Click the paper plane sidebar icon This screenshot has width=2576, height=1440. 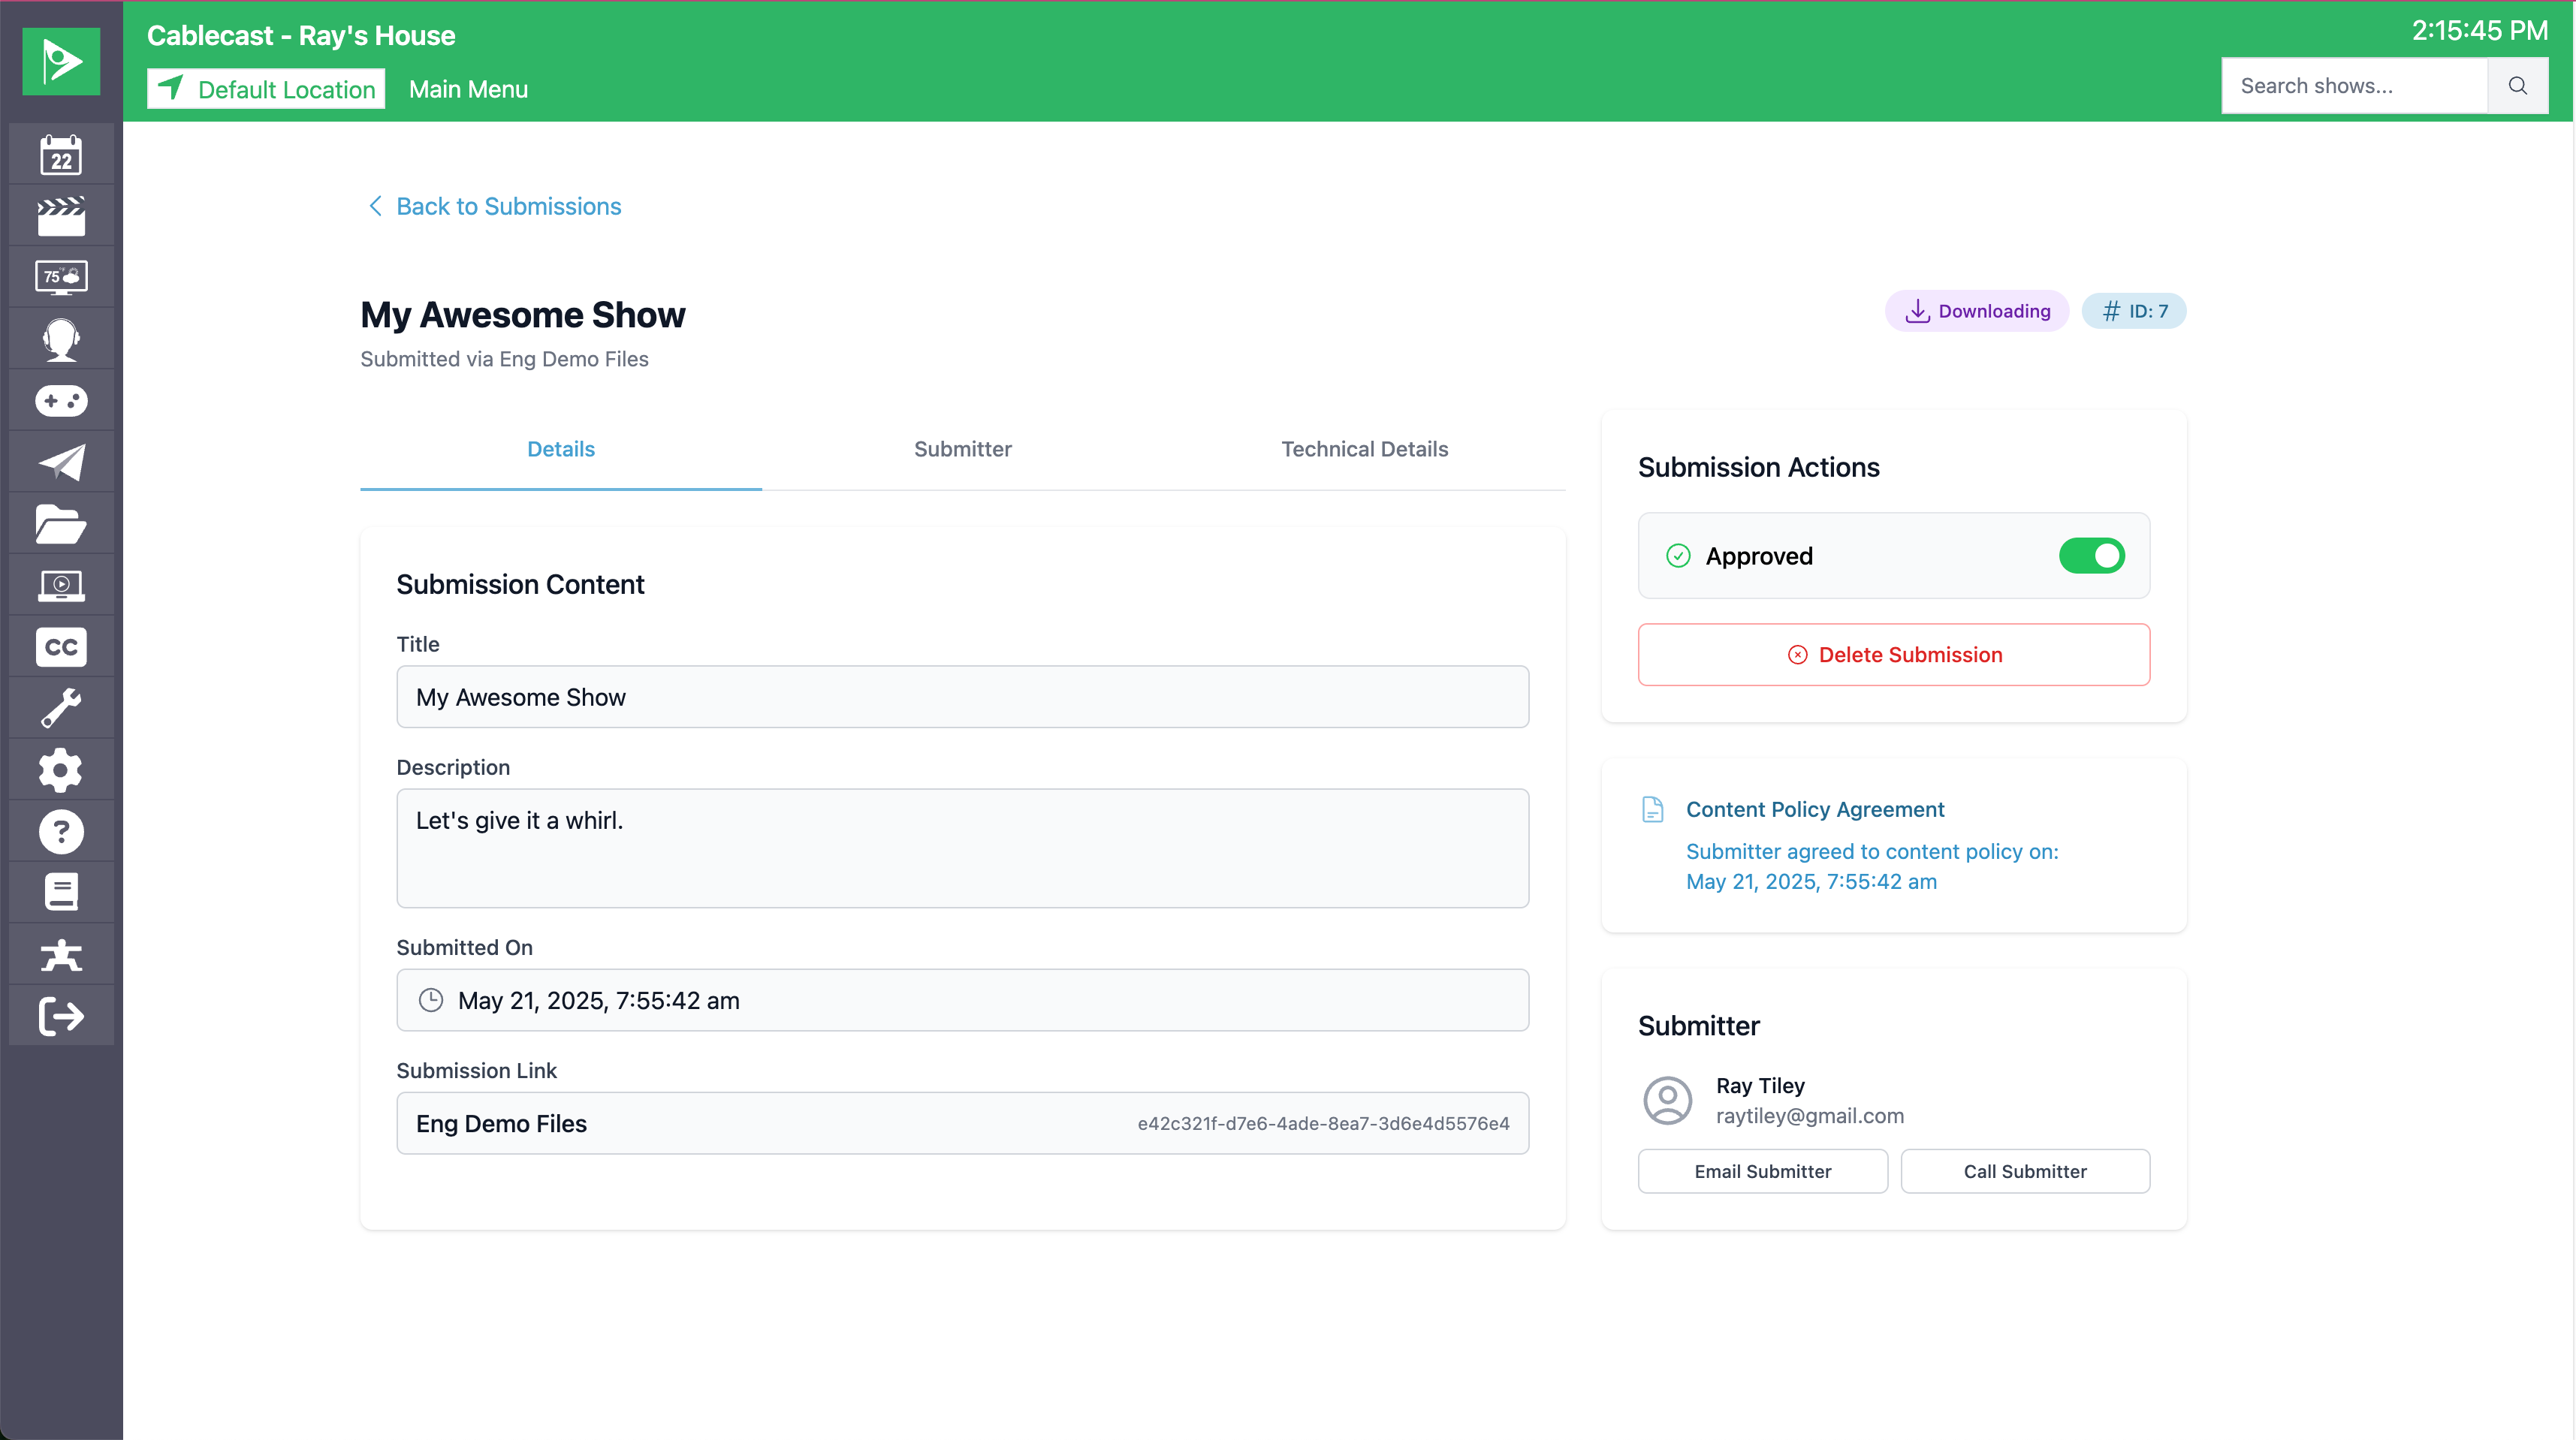point(61,462)
